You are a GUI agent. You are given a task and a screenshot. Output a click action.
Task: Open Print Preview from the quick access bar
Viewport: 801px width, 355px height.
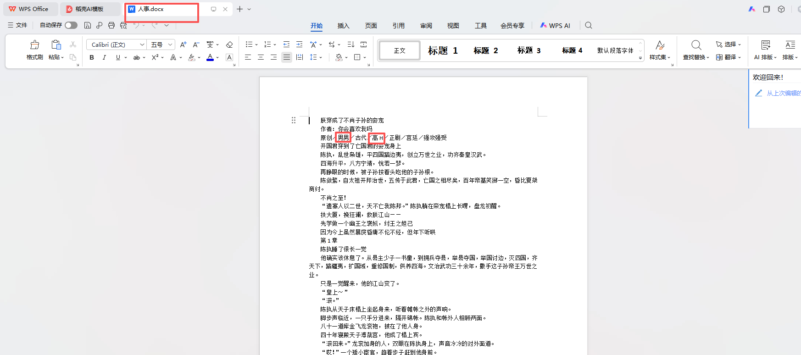pyautogui.click(x=123, y=25)
